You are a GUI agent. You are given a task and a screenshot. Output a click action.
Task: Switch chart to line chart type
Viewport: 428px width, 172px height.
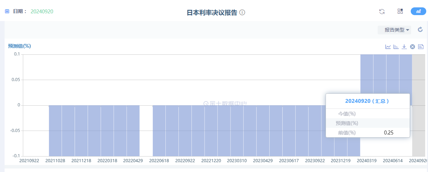[x=388, y=47]
